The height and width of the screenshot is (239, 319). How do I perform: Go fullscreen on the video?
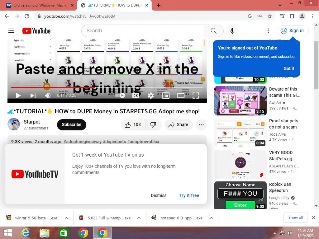click(x=196, y=95)
